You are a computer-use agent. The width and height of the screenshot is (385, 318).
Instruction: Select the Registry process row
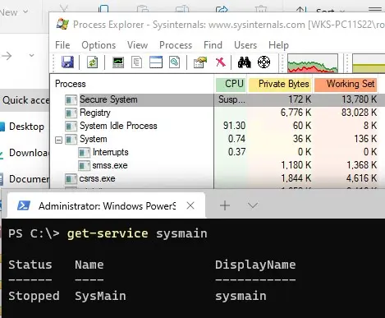[x=218, y=113]
